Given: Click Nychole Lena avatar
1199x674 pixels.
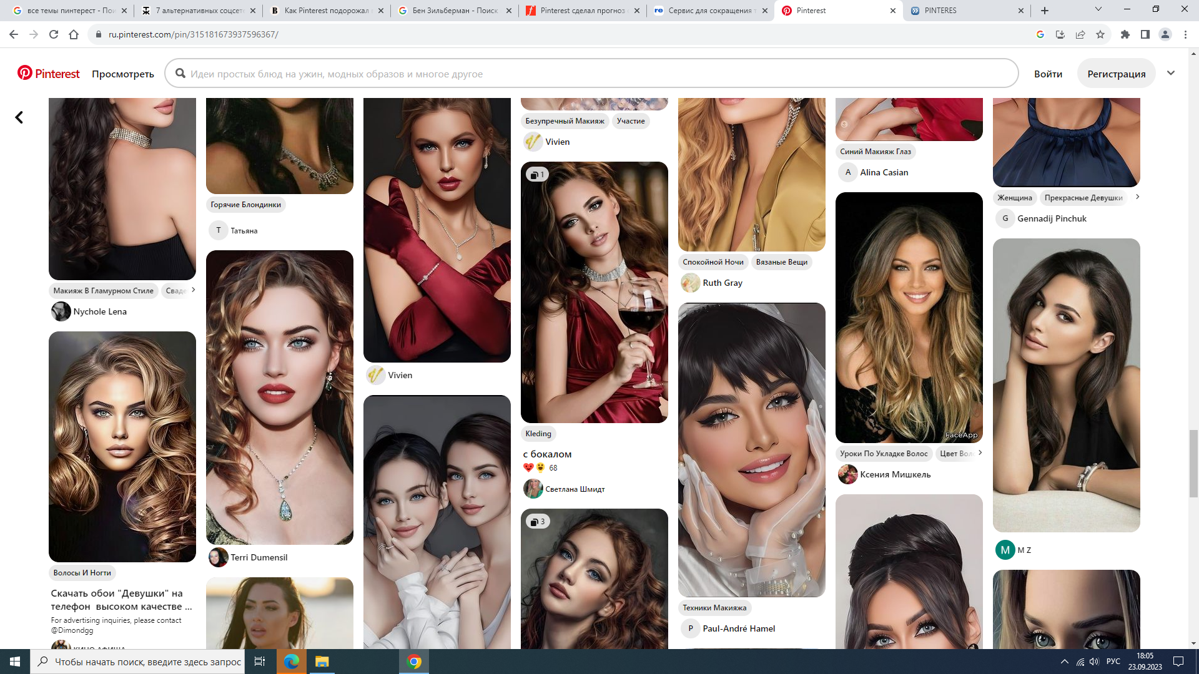Looking at the screenshot, I should [61, 311].
